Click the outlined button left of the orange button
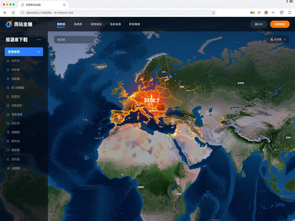Screen dimensions: 295x221 point(258,24)
